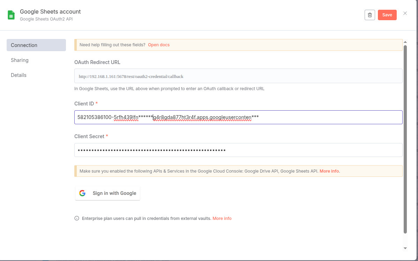Close the credential dialog

pyautogui.click(x=405, y=13)
